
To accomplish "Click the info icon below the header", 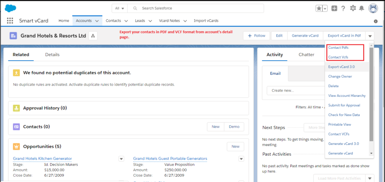I will coord(376,21).
